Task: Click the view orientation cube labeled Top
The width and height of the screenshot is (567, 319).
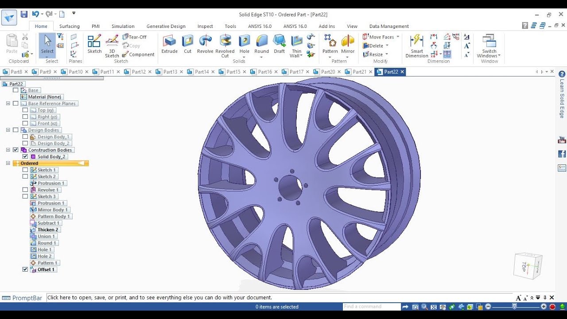Action: pos(528,265)
